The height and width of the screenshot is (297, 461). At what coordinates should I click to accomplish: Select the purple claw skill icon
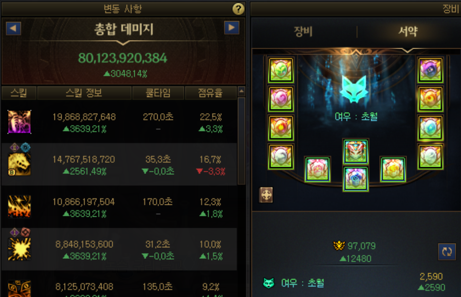click(x=20, y=122)
